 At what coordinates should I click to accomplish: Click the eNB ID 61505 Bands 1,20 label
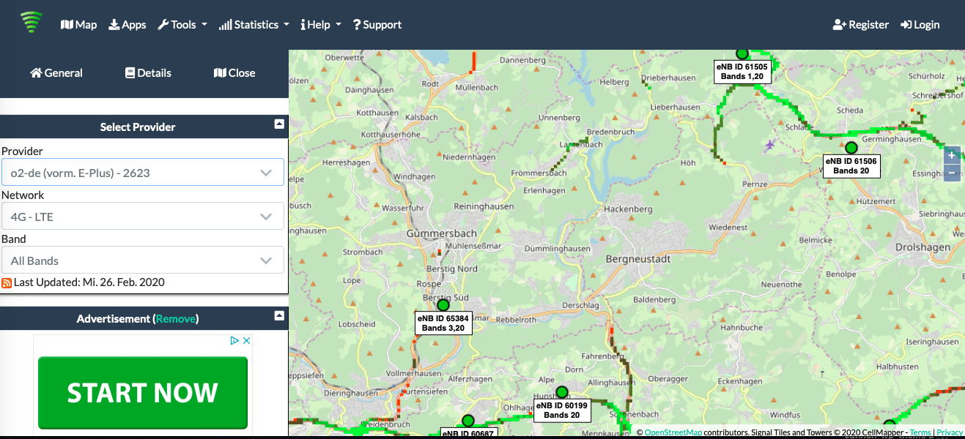[x=742, y=71]
